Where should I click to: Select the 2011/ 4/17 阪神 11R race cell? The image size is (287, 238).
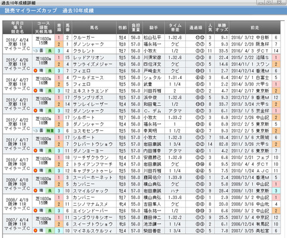(17, 144)
